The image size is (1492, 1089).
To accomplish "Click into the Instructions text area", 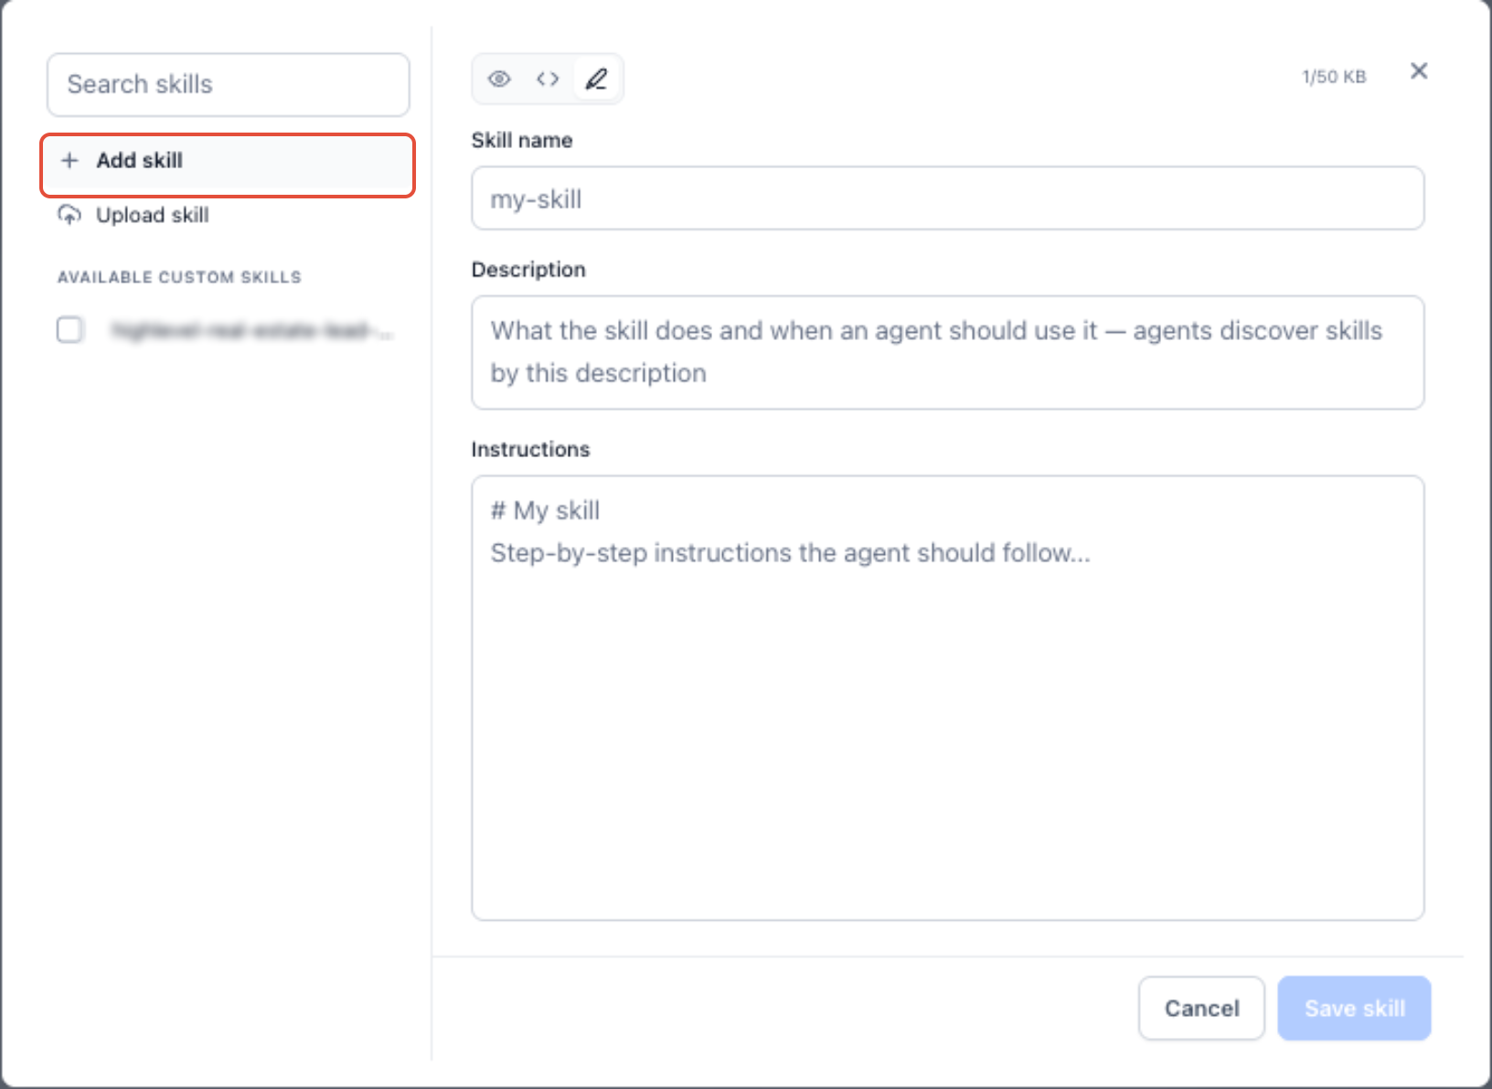I will [x=947, y=698].
